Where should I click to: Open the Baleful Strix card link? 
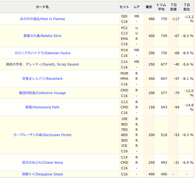pyautogui.click(x=42, y=36)
